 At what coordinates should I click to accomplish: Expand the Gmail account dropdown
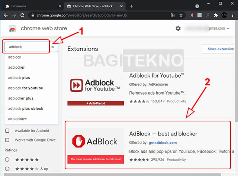pyautogui.click(x=228, y=29)
